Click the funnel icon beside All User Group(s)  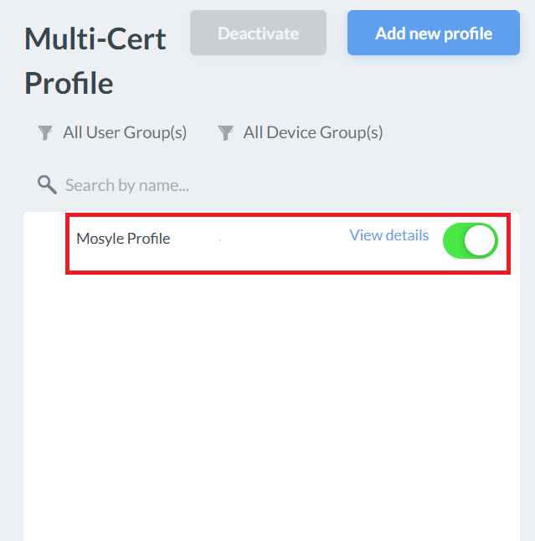coord(45,133)
